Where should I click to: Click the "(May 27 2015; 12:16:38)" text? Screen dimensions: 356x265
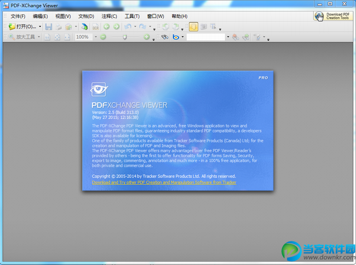click(115, 117)
